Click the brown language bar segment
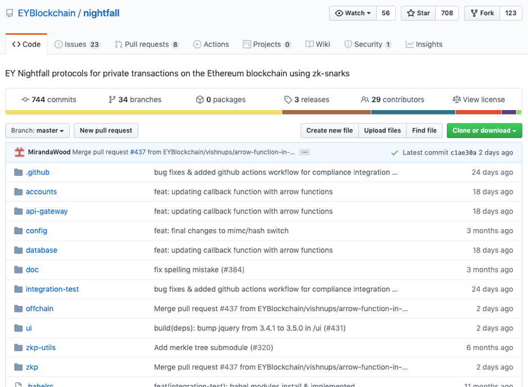 327,112
